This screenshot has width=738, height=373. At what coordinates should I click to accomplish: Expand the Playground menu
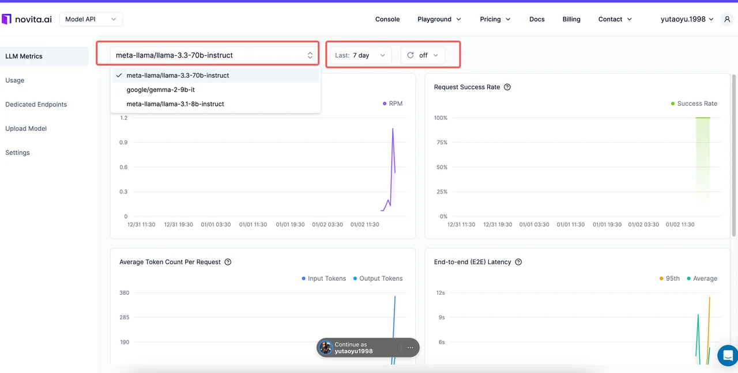pos(439,19)
